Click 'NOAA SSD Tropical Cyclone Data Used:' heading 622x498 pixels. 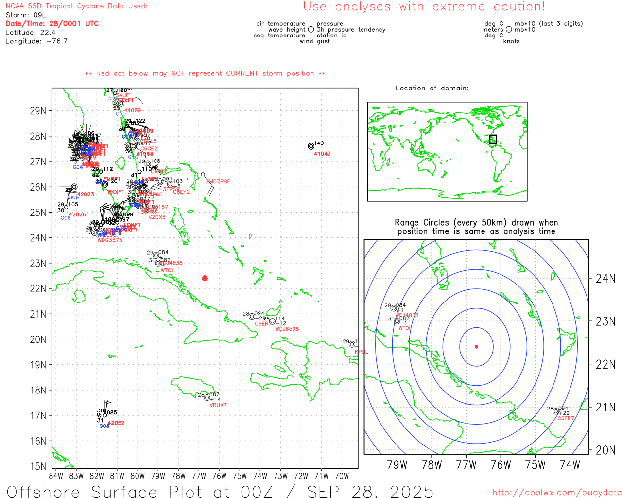76,6
